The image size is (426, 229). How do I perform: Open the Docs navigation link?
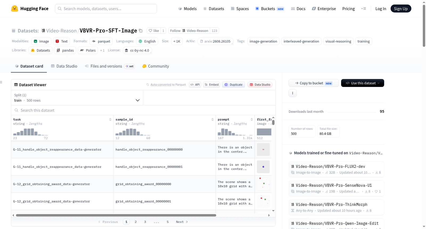[x=298, y=9]
